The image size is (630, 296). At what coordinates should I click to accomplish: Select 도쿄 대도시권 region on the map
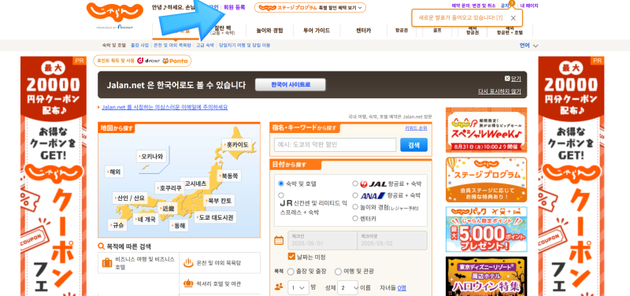[x=215, y=217]
